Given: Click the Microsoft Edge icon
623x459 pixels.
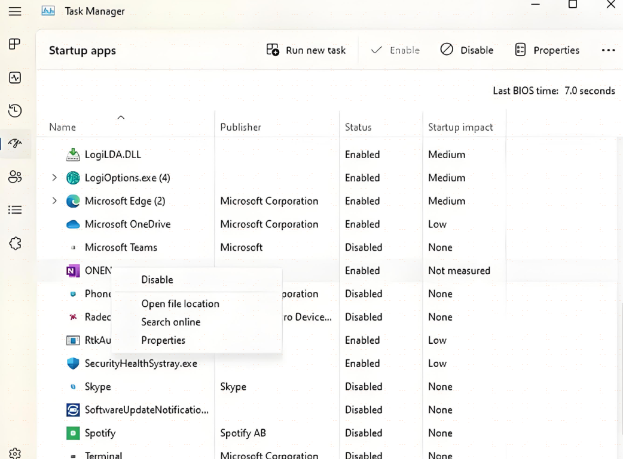Looking at the screenshot, I should tap(73, 201).
